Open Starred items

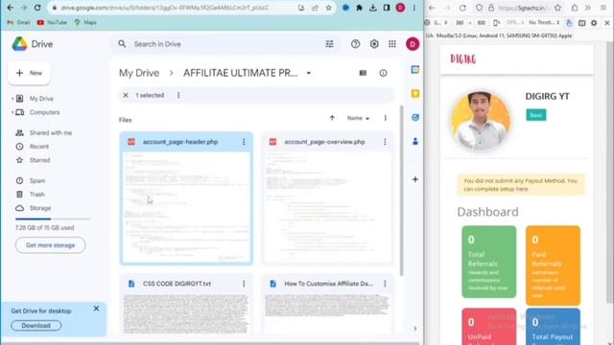[39, 160]
